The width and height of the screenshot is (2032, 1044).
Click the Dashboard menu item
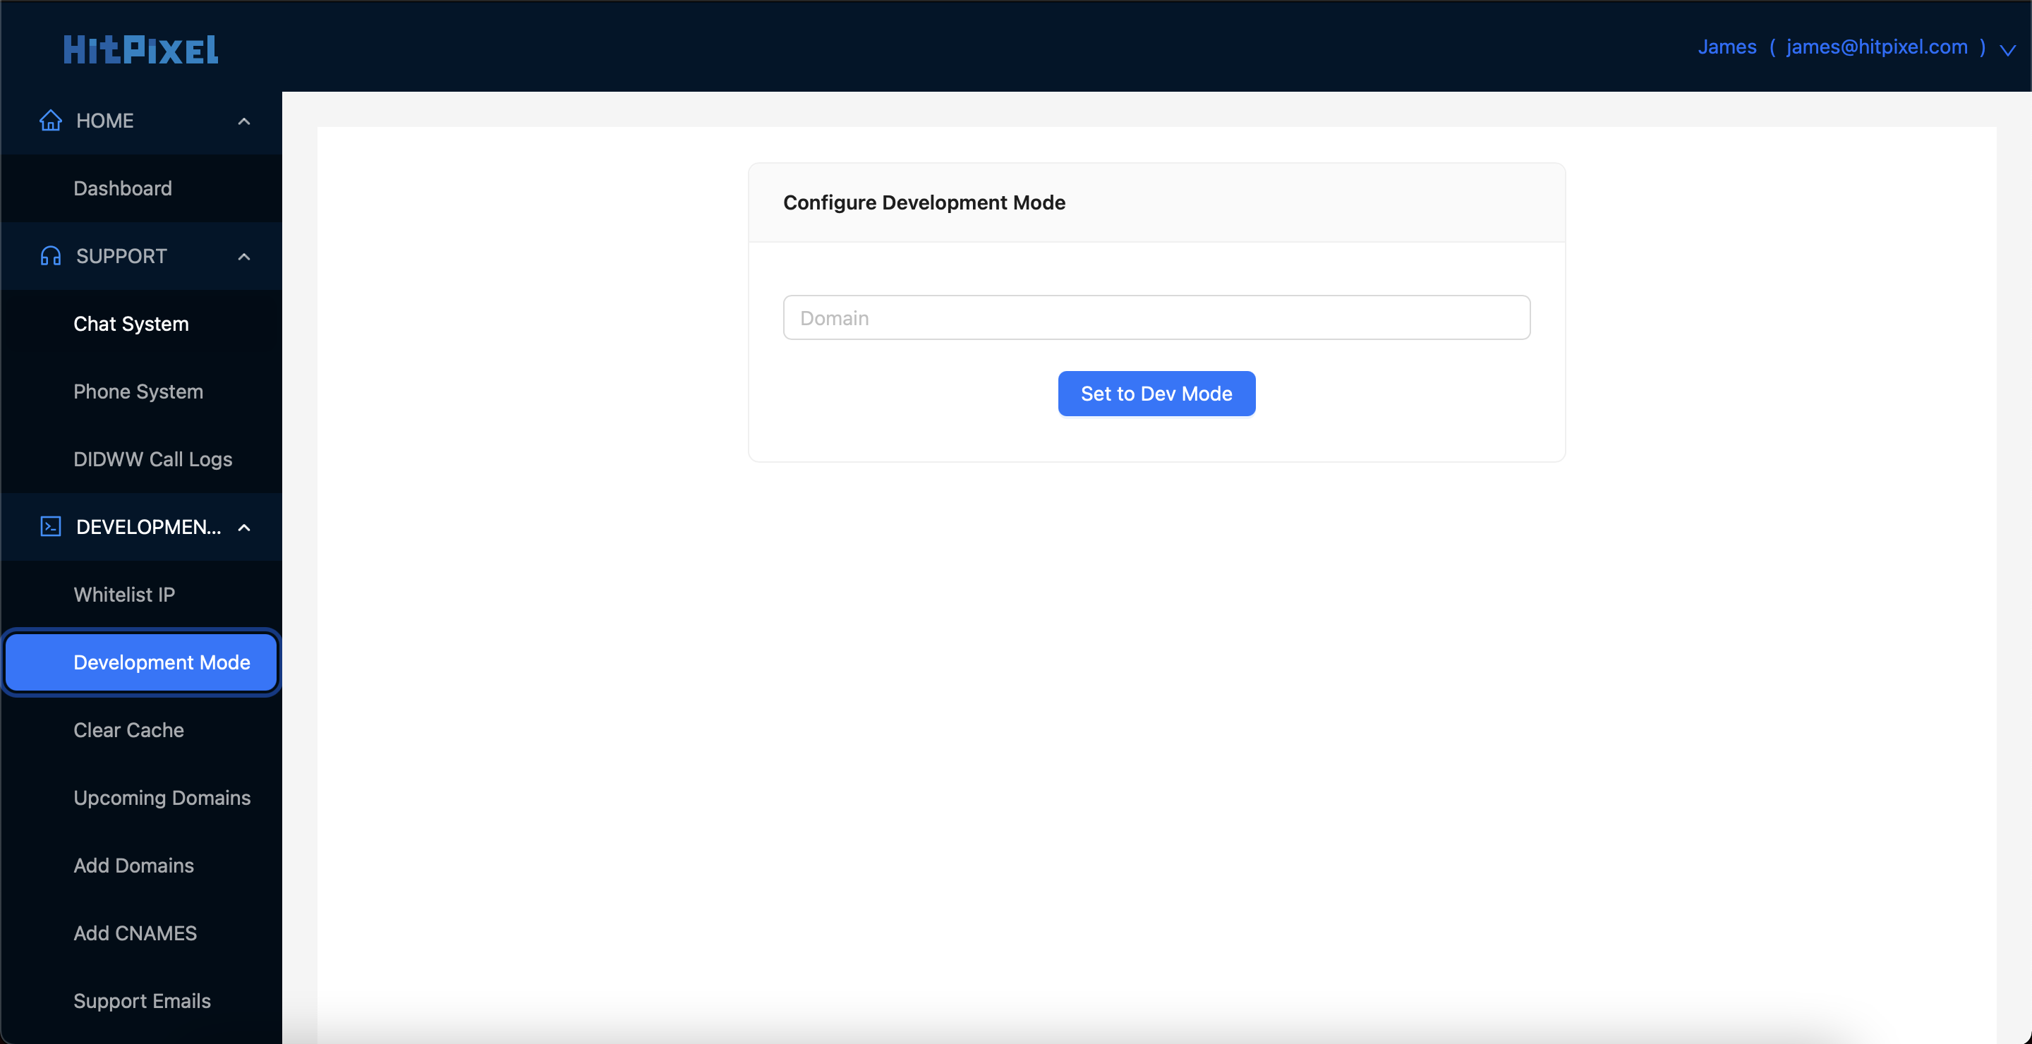point(123,188)
